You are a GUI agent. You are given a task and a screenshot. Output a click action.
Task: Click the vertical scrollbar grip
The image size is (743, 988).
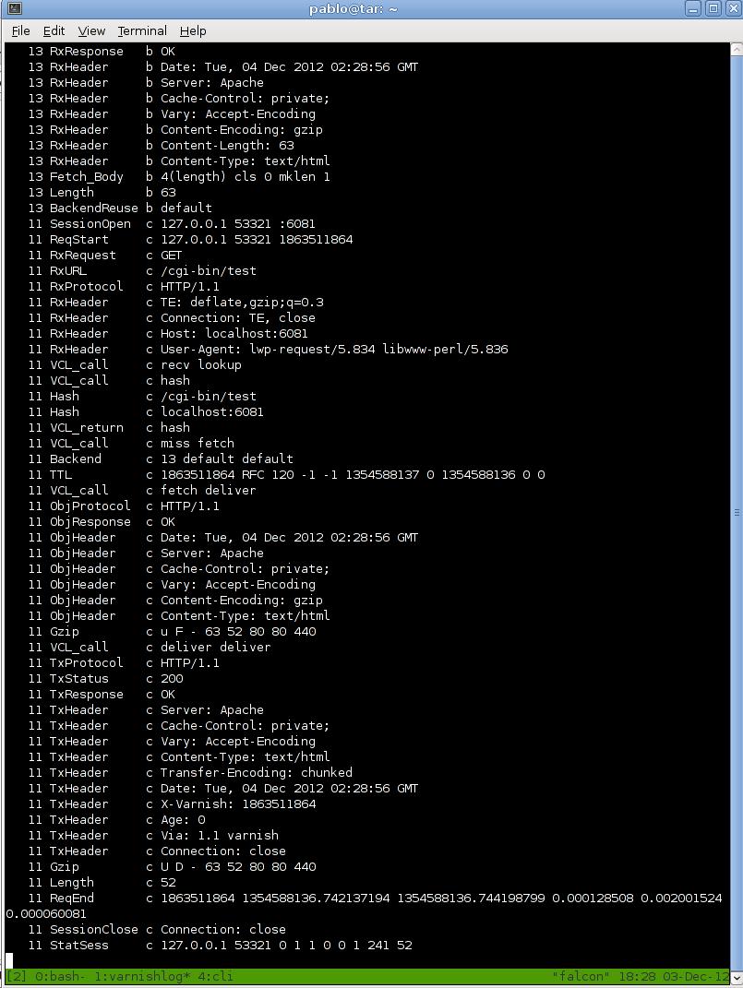(x=737, y=512)
